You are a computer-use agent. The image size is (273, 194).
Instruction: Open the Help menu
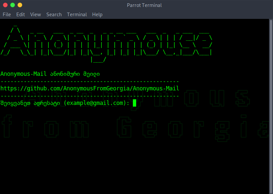[x=97, y=15]
